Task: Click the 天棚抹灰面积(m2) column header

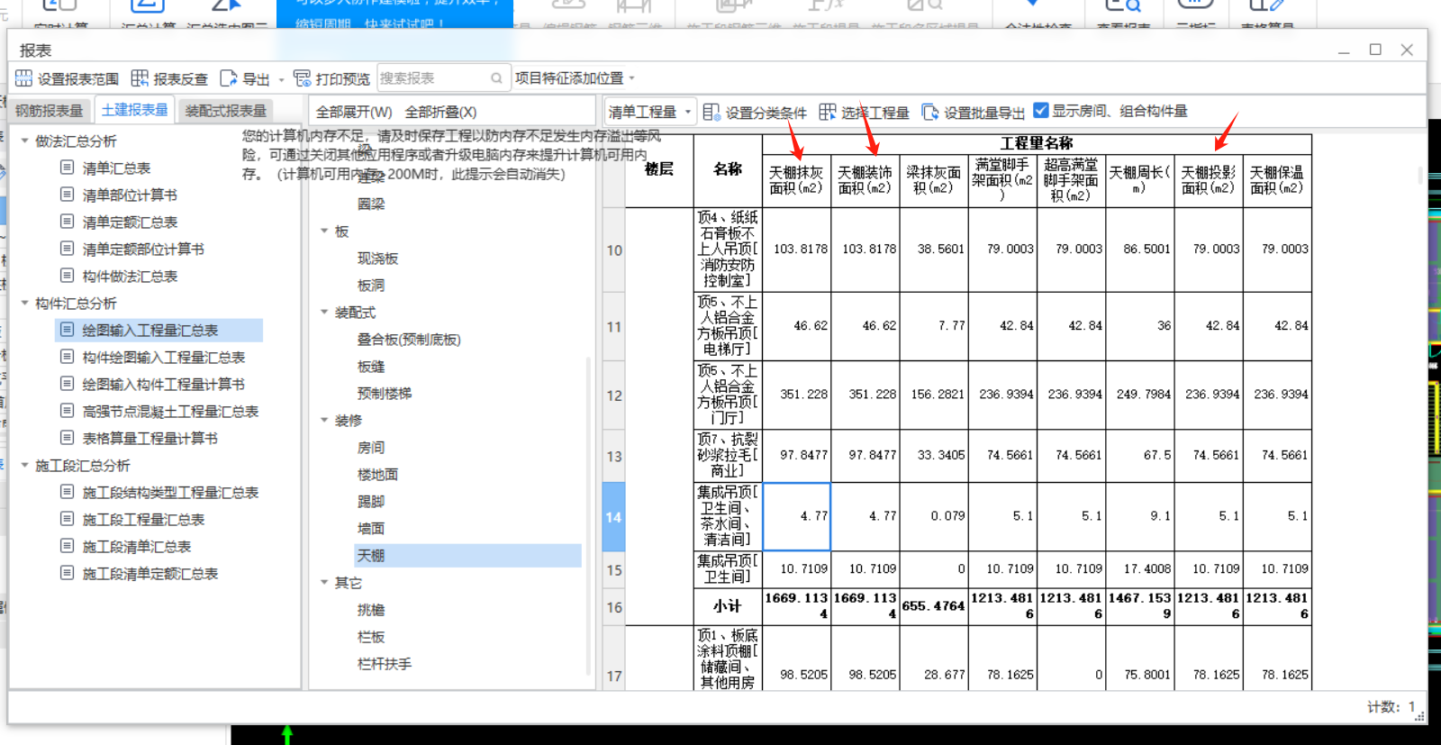Action: tap(796, 179)
